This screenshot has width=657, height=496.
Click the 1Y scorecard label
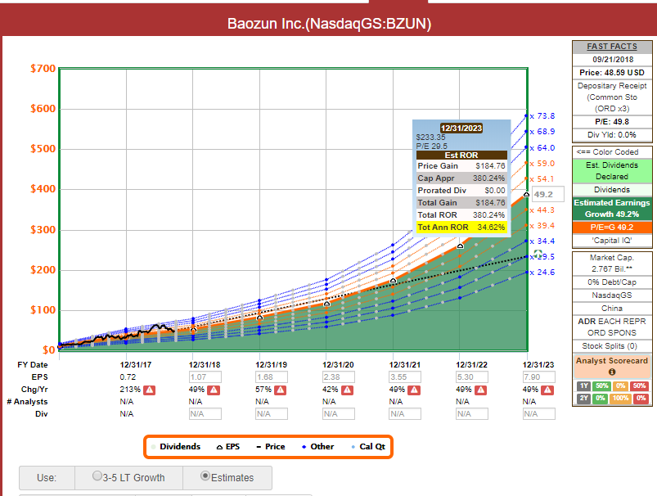click(x=583, y=386)
